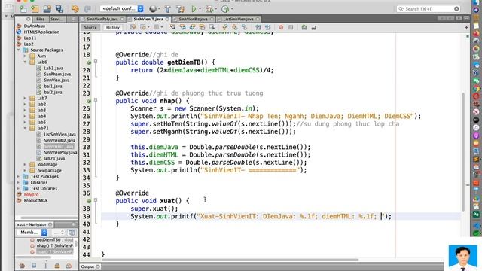The height and width of the screenshot is (271, 482).
Task: Run the project with green play icon
Action: click(x=194, y=9)
